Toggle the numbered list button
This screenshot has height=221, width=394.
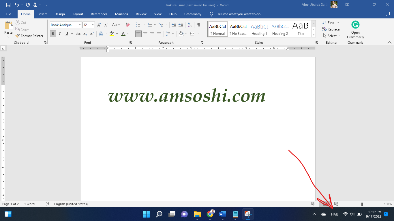tap(149, 25)
